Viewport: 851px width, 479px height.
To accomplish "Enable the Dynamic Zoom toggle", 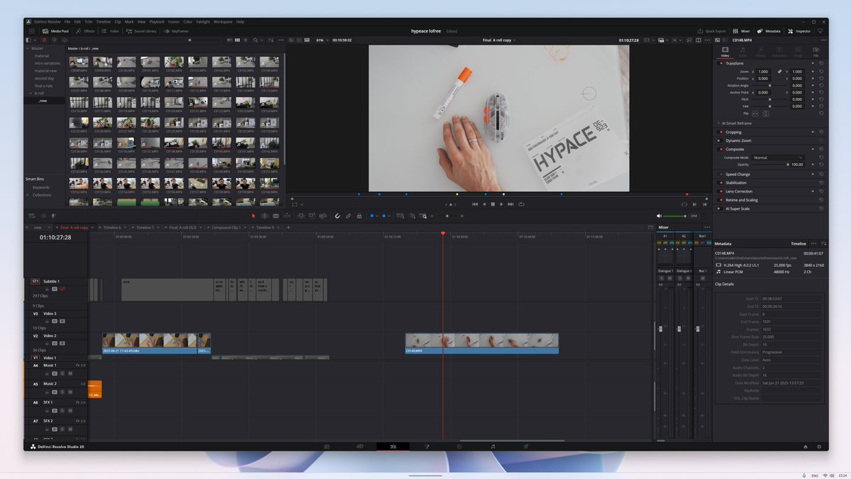I will [721, 141].
